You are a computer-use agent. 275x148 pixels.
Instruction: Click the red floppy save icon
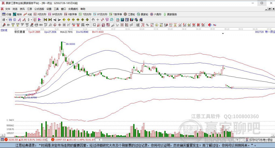coord(132,20)
